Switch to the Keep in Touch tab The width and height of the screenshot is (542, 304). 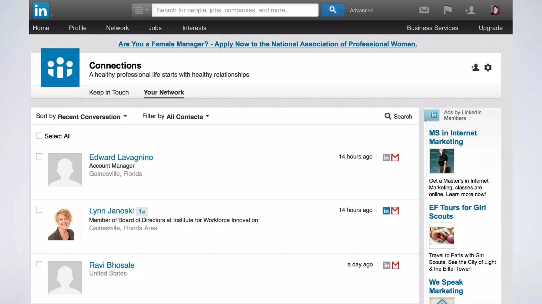click(109, 92)
